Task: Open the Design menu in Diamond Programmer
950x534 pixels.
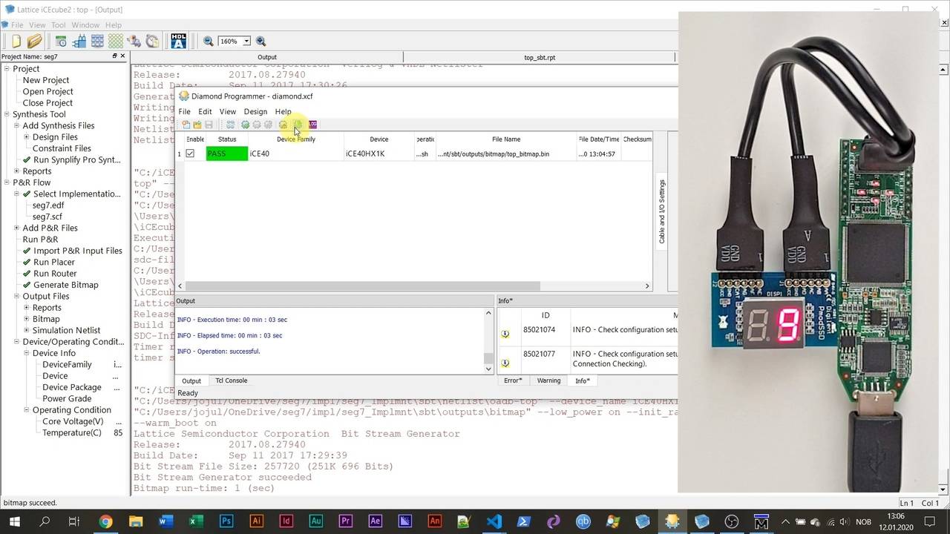Action: pos(255,111)
